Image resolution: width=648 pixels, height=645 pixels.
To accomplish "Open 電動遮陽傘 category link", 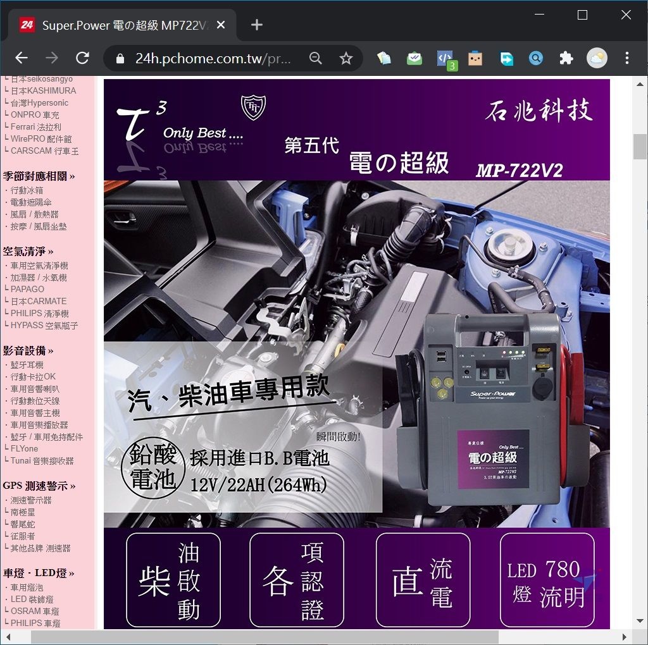I will (x=31, y=202).
